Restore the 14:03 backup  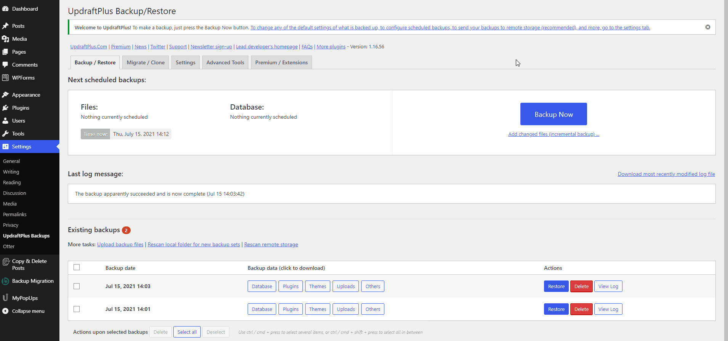click(x=556, y=286)
